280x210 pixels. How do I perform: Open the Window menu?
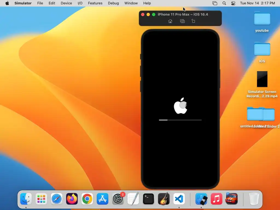131,3
